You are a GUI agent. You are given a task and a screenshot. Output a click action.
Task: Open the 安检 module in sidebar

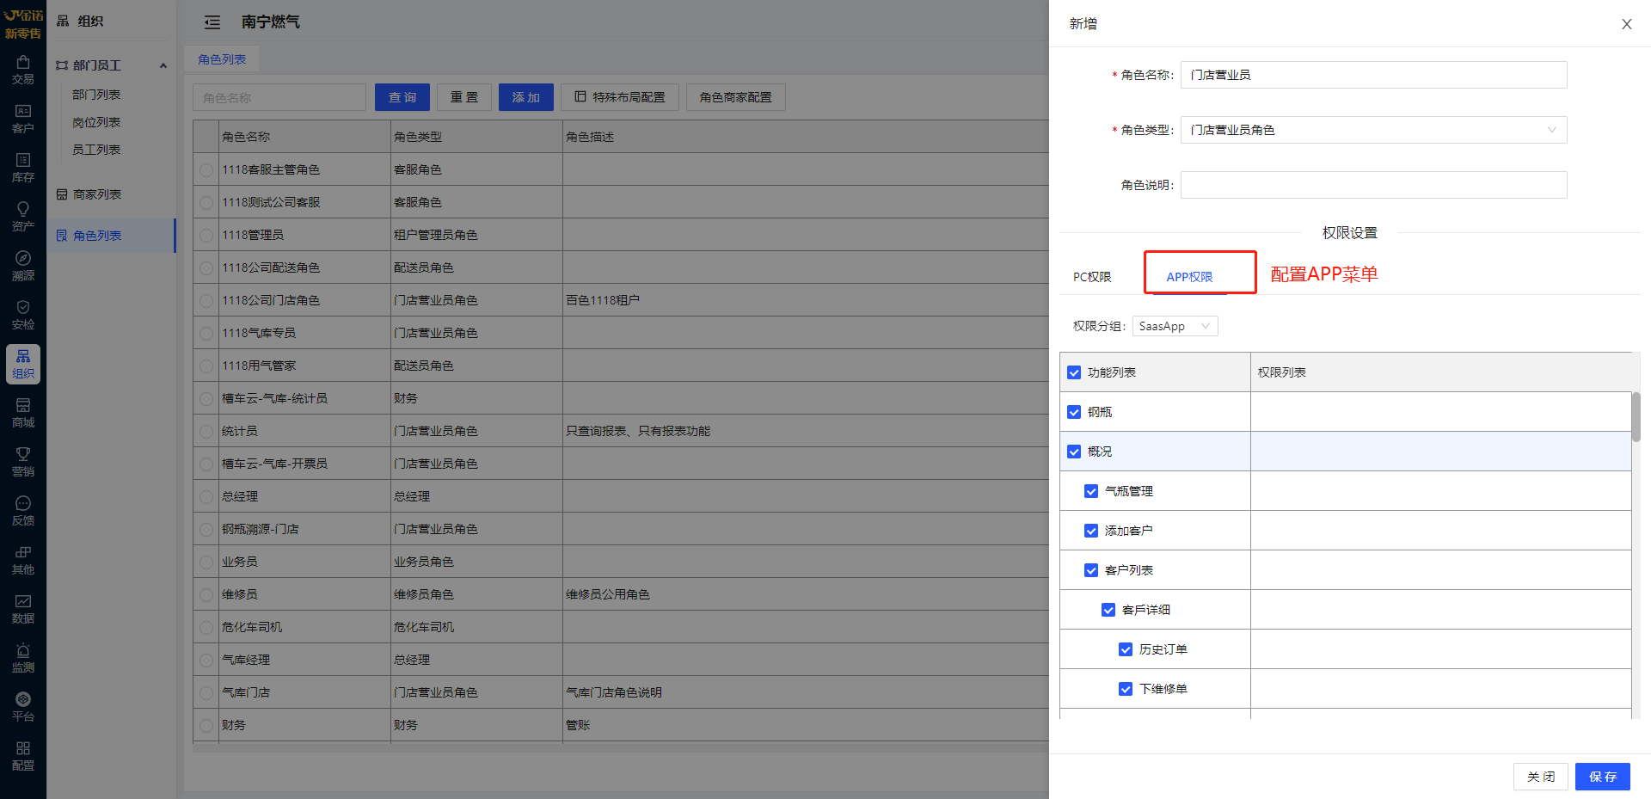click(x=23, y=316)
